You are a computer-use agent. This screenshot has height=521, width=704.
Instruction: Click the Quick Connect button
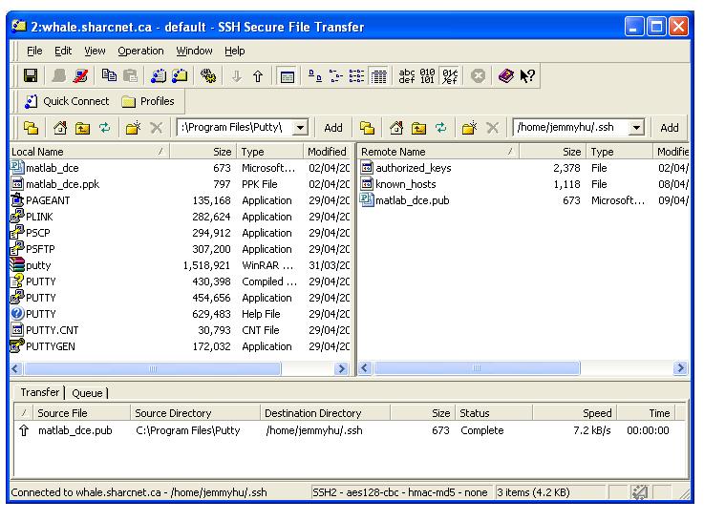pyautogui.click(x=67, y=101)
